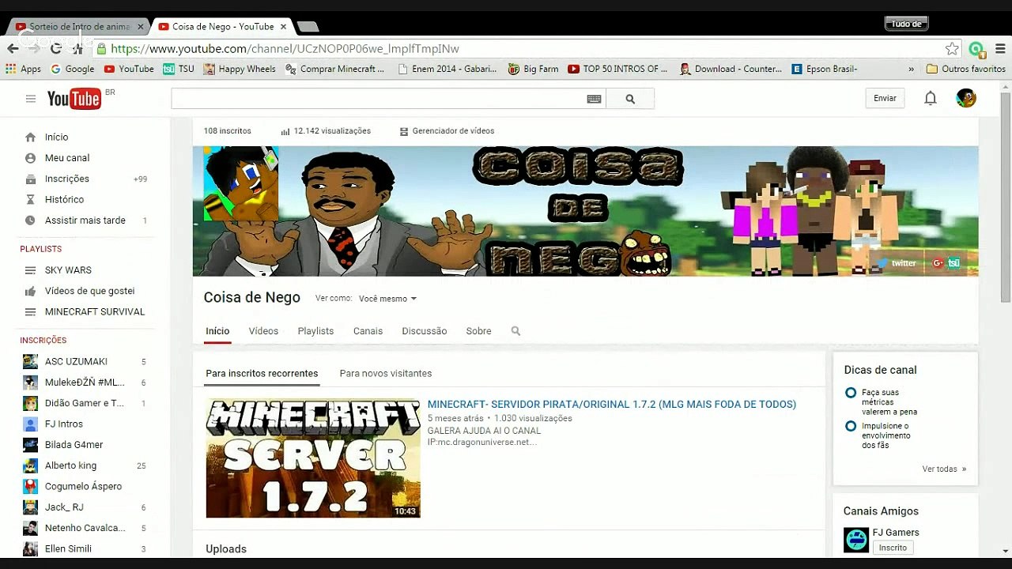Click the search magnifier button
Screen dimensions: 1012x569
pyautogui.click(x=630, y=99)
